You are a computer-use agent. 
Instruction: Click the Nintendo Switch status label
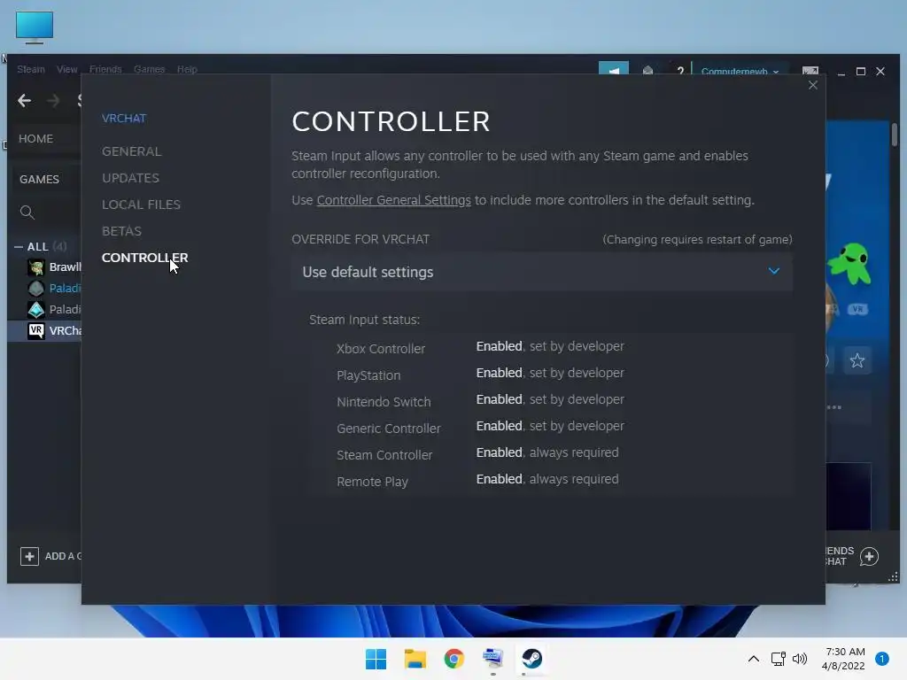coord(384,402)
